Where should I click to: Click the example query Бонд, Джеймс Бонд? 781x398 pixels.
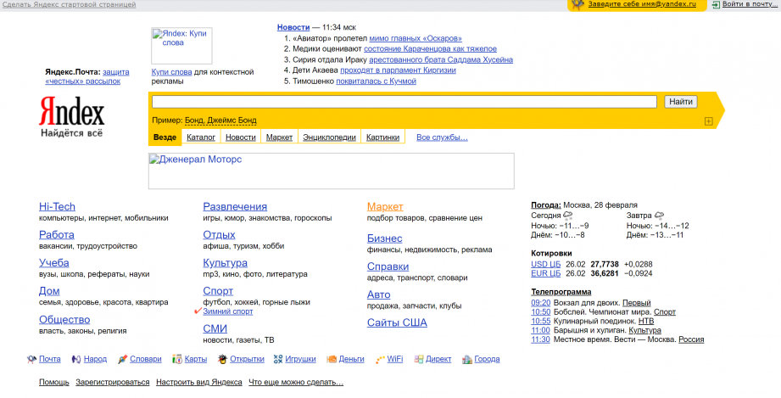pyautogui.click(x=220, y=121)
